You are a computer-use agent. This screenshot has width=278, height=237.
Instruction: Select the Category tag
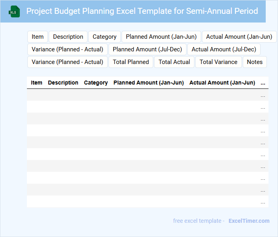(105, 37)
